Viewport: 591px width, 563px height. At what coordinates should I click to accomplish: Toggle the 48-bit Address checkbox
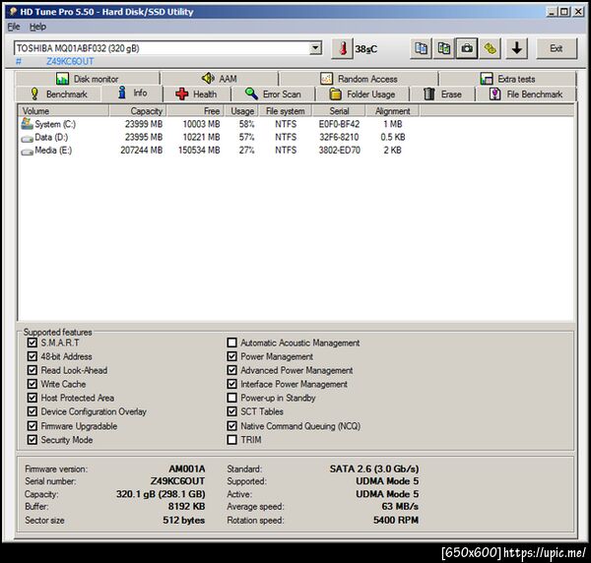pyautogui.click(x=33, y=356)
